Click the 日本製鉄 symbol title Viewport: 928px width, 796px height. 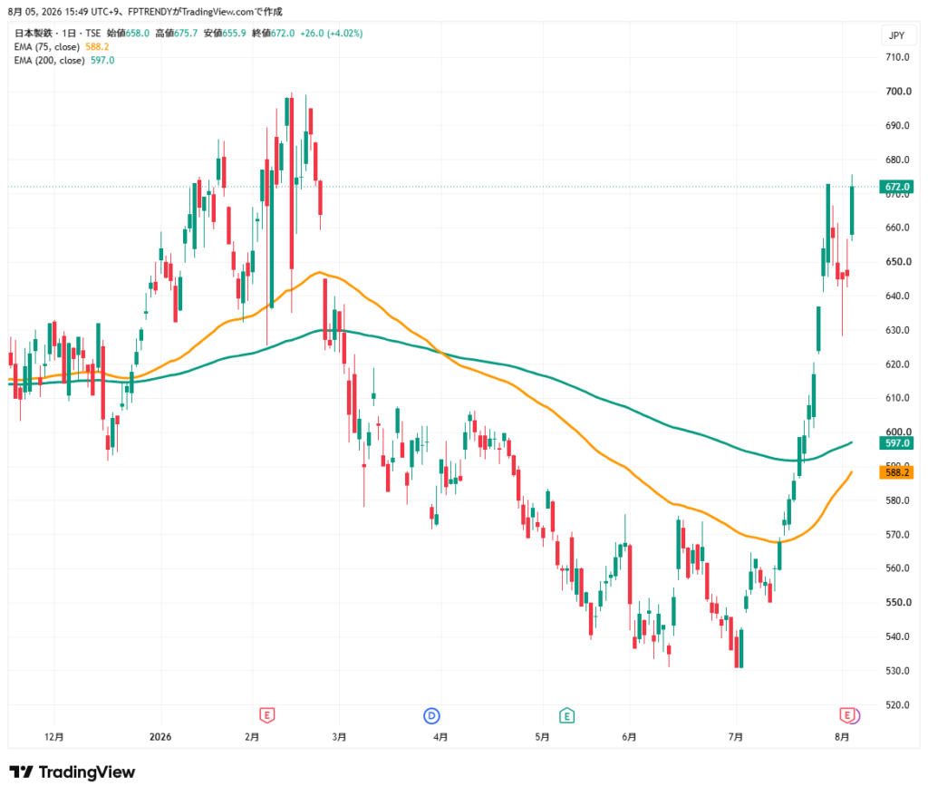pos(34,34)
